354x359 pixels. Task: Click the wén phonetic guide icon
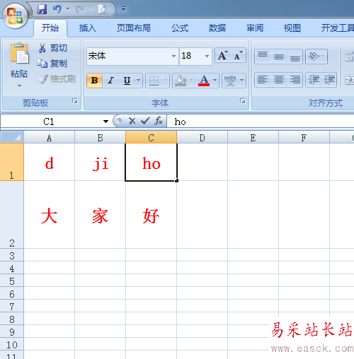click(230, 81)
